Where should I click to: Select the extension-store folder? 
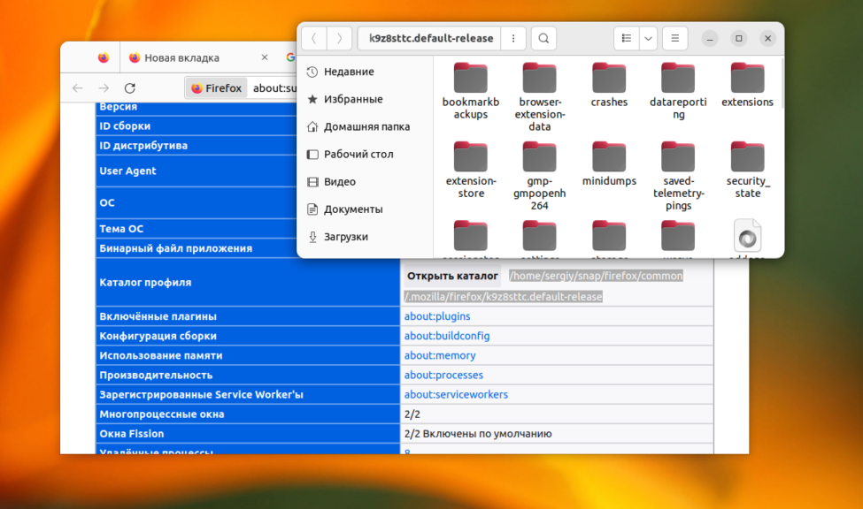click(x=471, y=171)
